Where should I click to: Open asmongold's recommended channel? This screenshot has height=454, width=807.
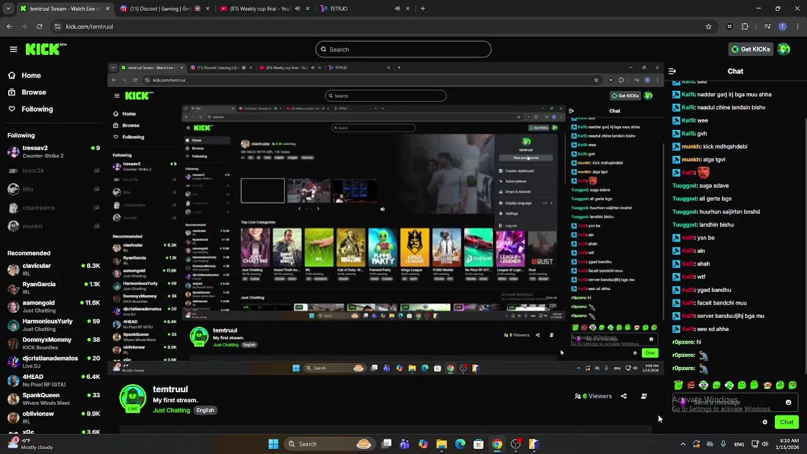(54, 306)
